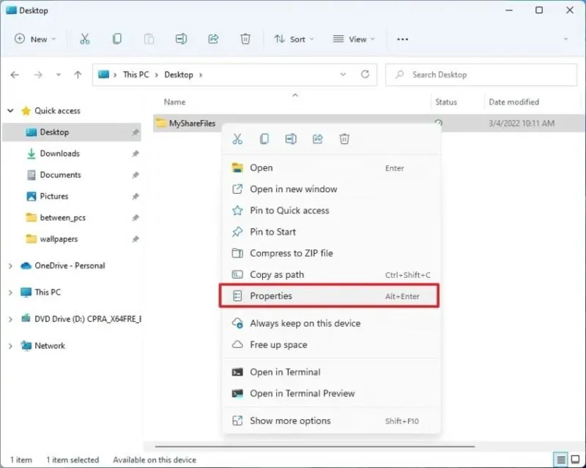This screenshot has width=586, height=468.
Task: Collapse the Quick access tree section
Action: coord(10,110)
